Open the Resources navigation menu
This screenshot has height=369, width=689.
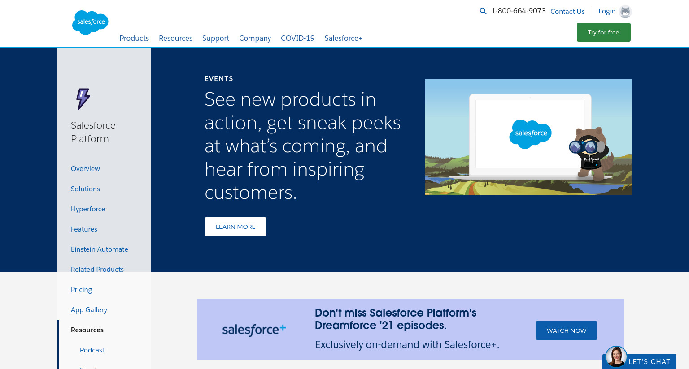(175, 38)
